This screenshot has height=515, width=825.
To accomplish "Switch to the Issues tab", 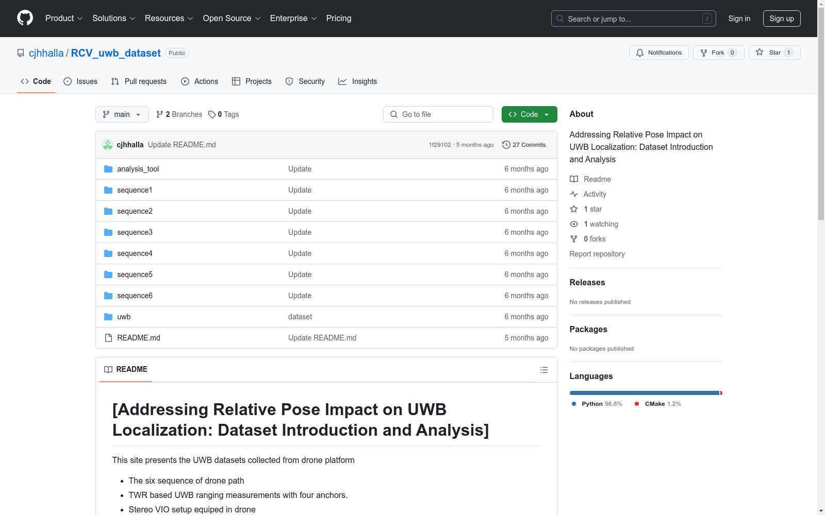I will (x=80, y=81).
